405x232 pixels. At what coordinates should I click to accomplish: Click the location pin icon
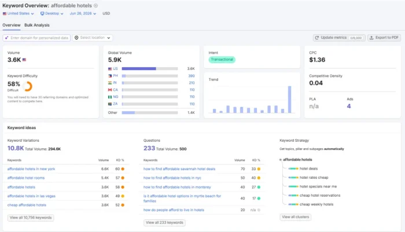coord(76,38)
